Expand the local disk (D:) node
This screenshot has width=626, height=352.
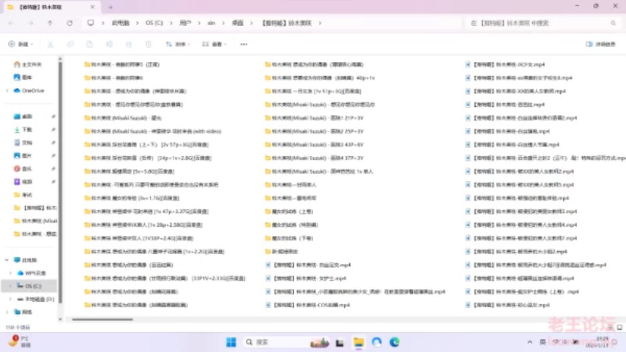tap(10, 299)
